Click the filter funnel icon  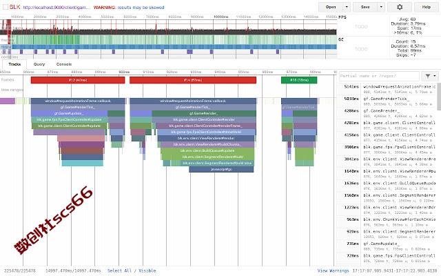pyautogui.click(x=427, y=76)
